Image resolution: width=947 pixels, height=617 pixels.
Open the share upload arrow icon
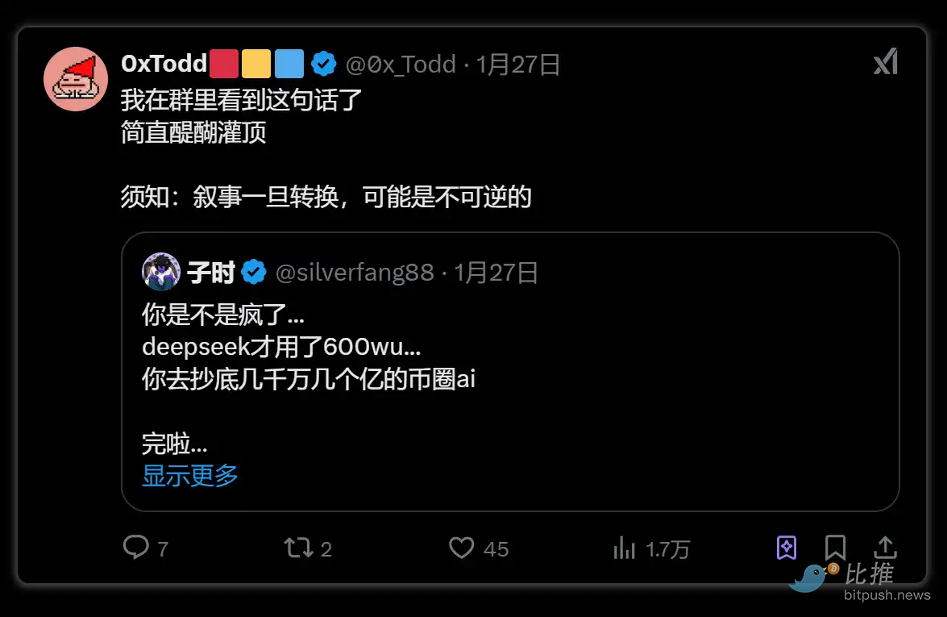[886, 548]
